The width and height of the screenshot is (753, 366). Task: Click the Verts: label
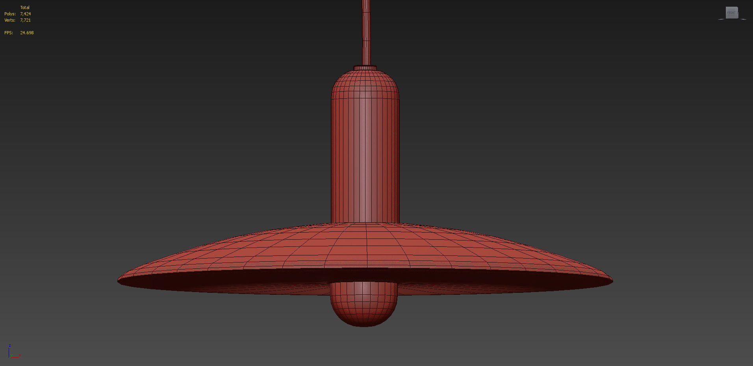(10, 20)
